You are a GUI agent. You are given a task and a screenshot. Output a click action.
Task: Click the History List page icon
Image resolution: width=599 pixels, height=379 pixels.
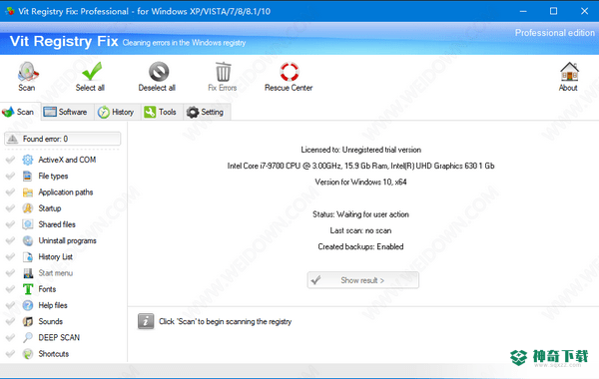pyautogui.click(x=28, y=257)
